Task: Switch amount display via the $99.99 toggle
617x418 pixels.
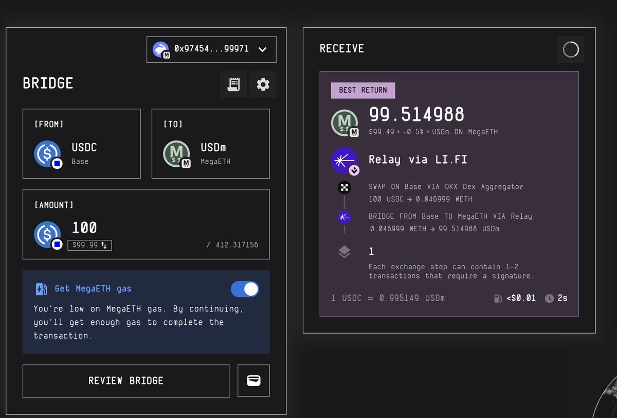Action: coord(89,245)
